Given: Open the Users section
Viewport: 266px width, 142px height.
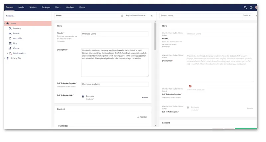Looking at the screenshot, I should point(58,7).
